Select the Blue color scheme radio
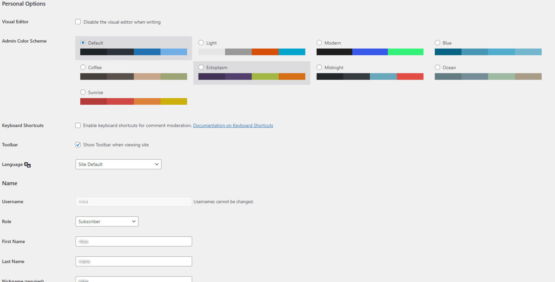The image size is (555, 282). coord(437,43)
